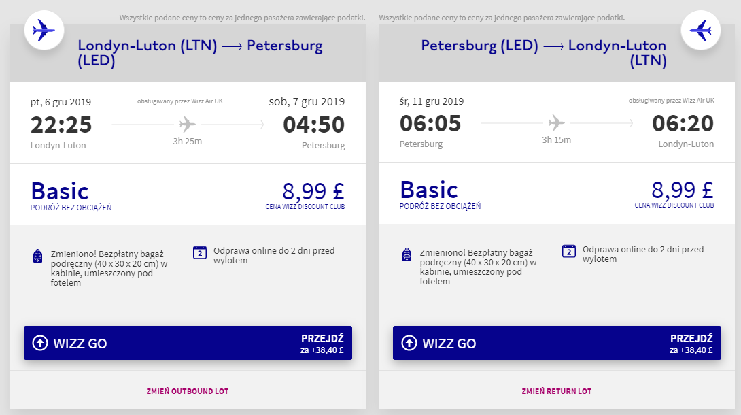Click the Petersburg (LED) to Londyn-Luton (LTN) header
Viewport: 741px width, 415px height.
tap(544, 53)
